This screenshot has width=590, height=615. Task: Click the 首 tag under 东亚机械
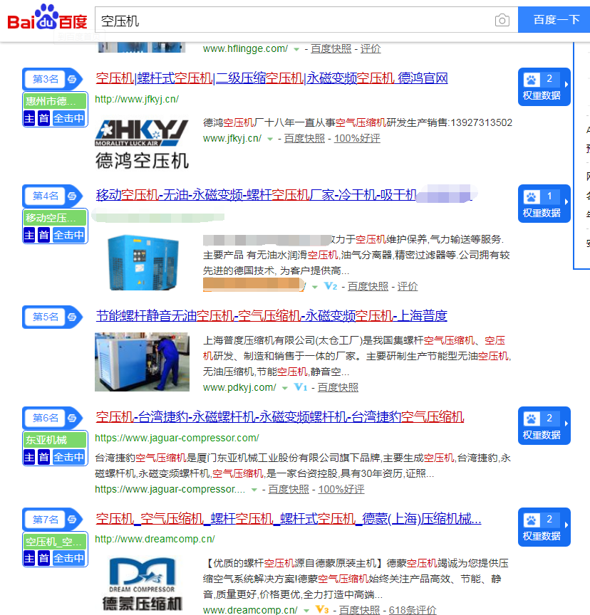click(43, 457)
